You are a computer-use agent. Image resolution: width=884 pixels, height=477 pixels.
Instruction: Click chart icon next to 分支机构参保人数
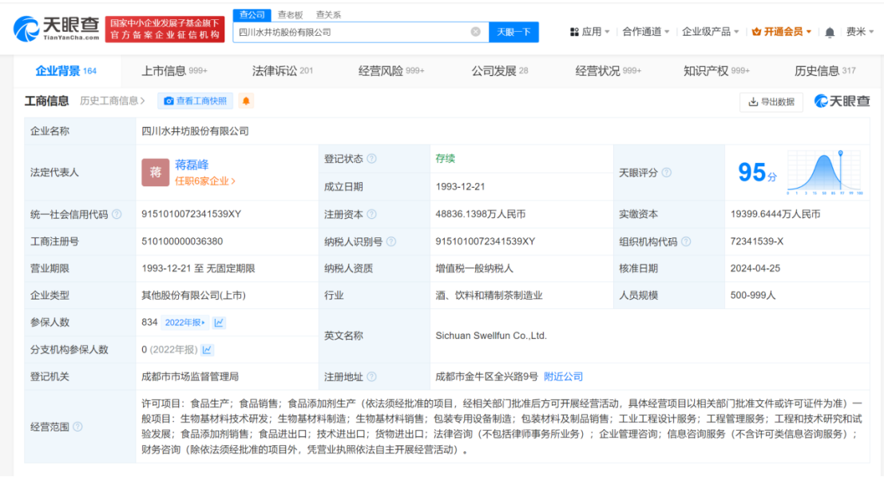click(x=208, y=348)
